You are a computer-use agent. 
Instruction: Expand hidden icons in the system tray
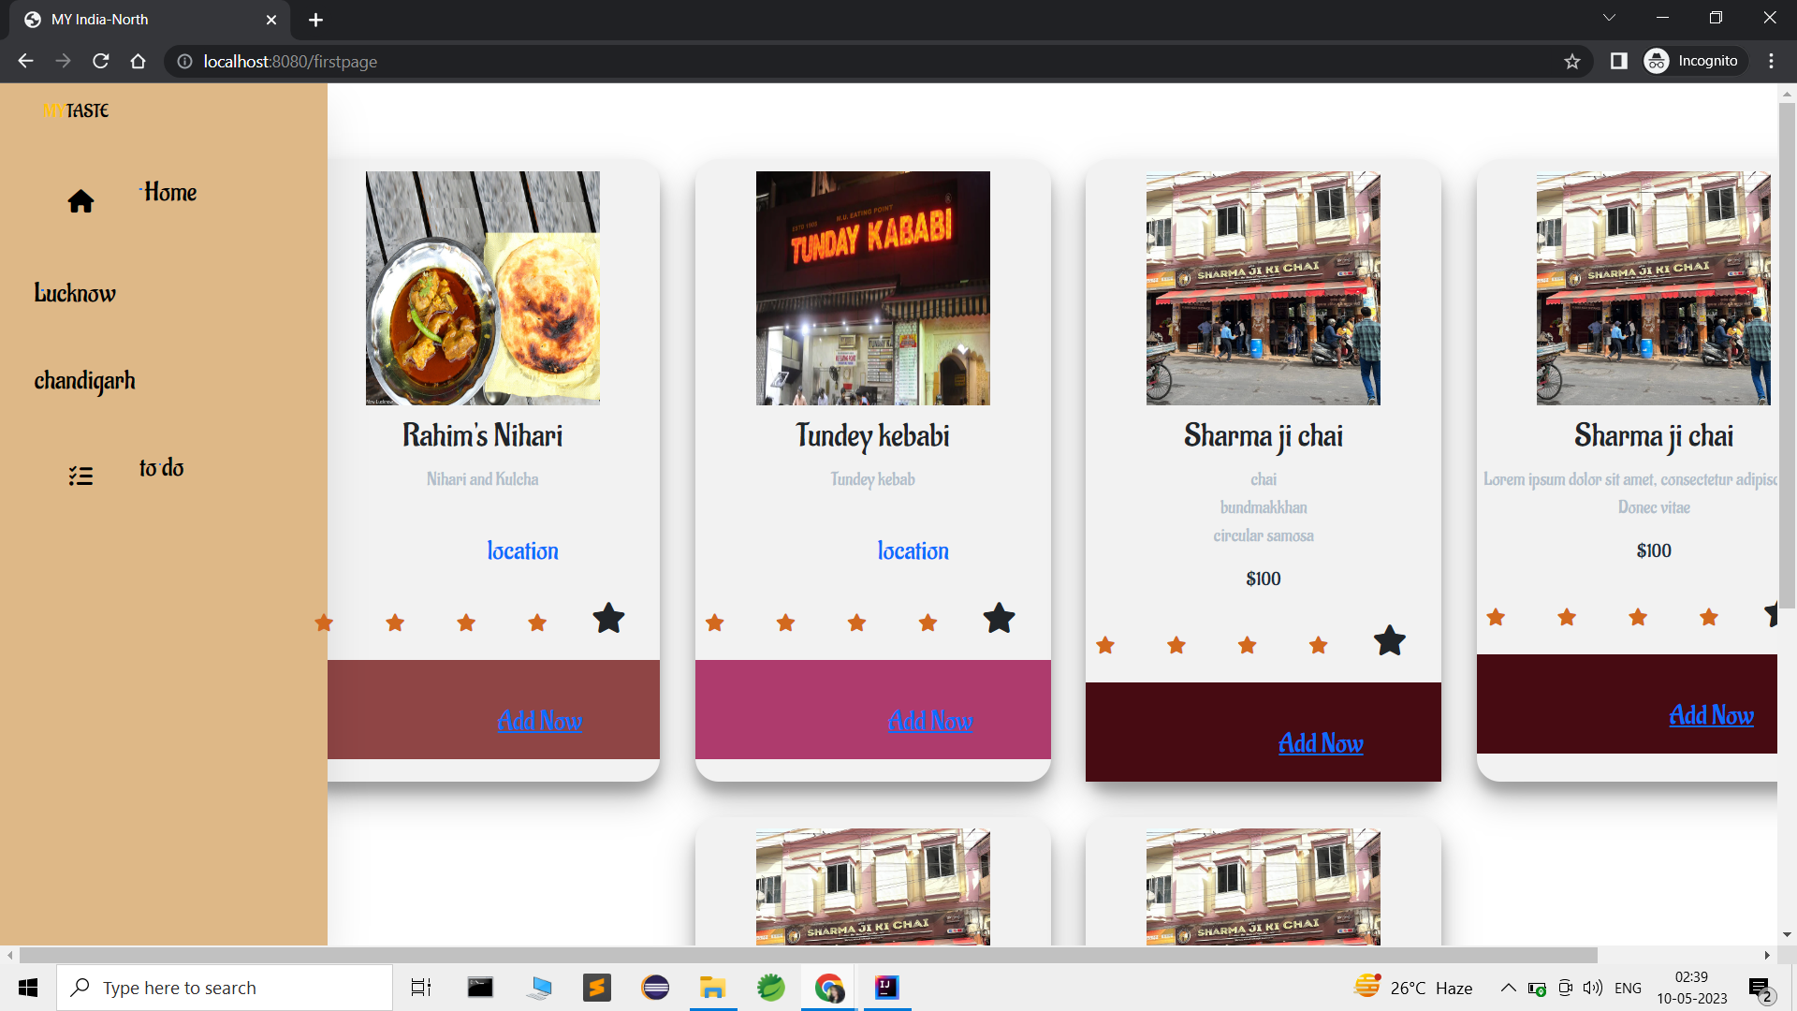point(1507,987)
